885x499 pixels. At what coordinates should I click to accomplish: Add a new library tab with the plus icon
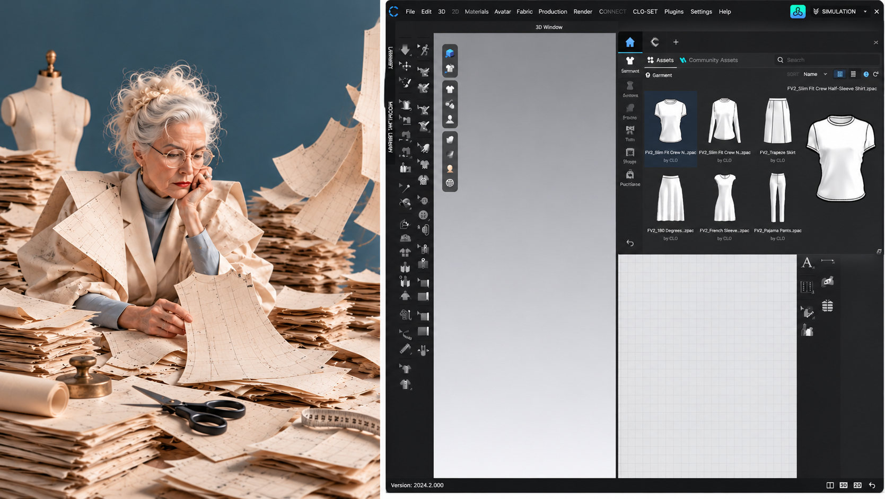[676, 42]
